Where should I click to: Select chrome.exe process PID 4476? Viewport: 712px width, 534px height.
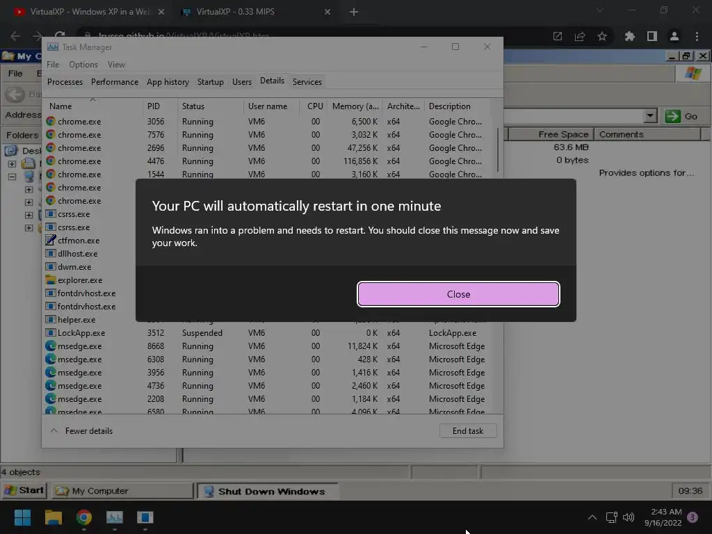point(268,161)
